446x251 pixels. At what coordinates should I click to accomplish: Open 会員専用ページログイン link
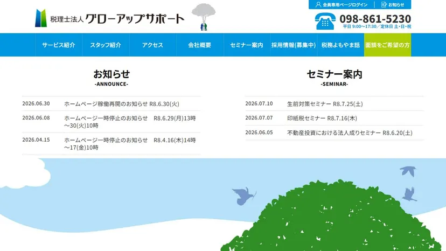342,4
